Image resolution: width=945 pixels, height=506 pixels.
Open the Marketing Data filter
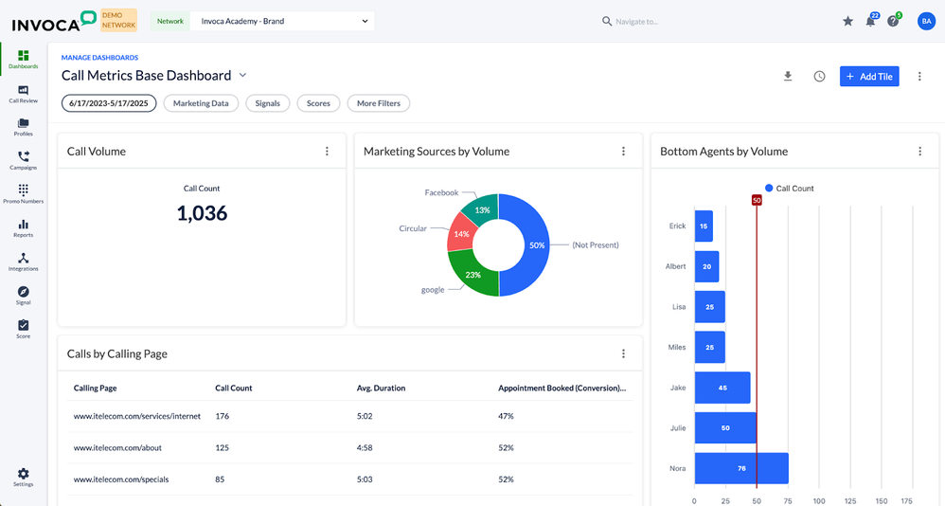coord(201,103)
